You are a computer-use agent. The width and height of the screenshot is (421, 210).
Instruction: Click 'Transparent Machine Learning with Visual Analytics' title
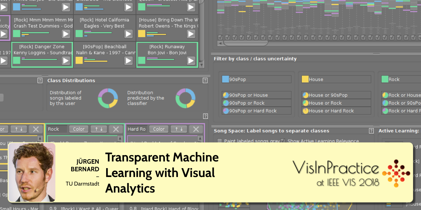click(x=162, y=173)
